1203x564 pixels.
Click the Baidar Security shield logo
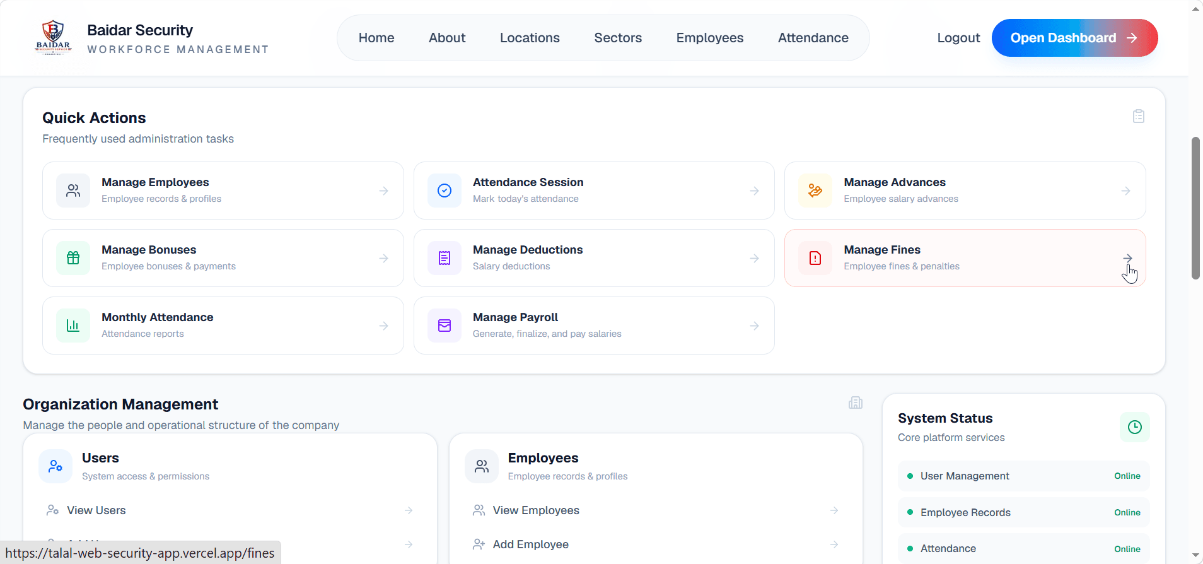coord(53,38)
